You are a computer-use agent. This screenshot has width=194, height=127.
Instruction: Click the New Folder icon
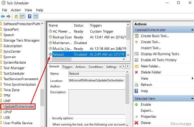(x=136, y=66)
